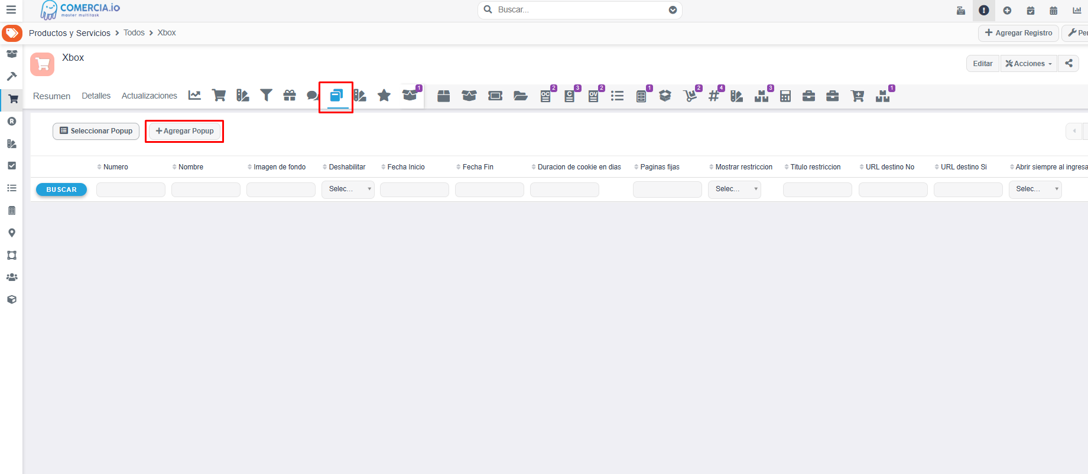Image resolution: width=1088 pixels, height=474 pixels.
Task: Open the Xbox product cart thumbnail
Action: 43,64
